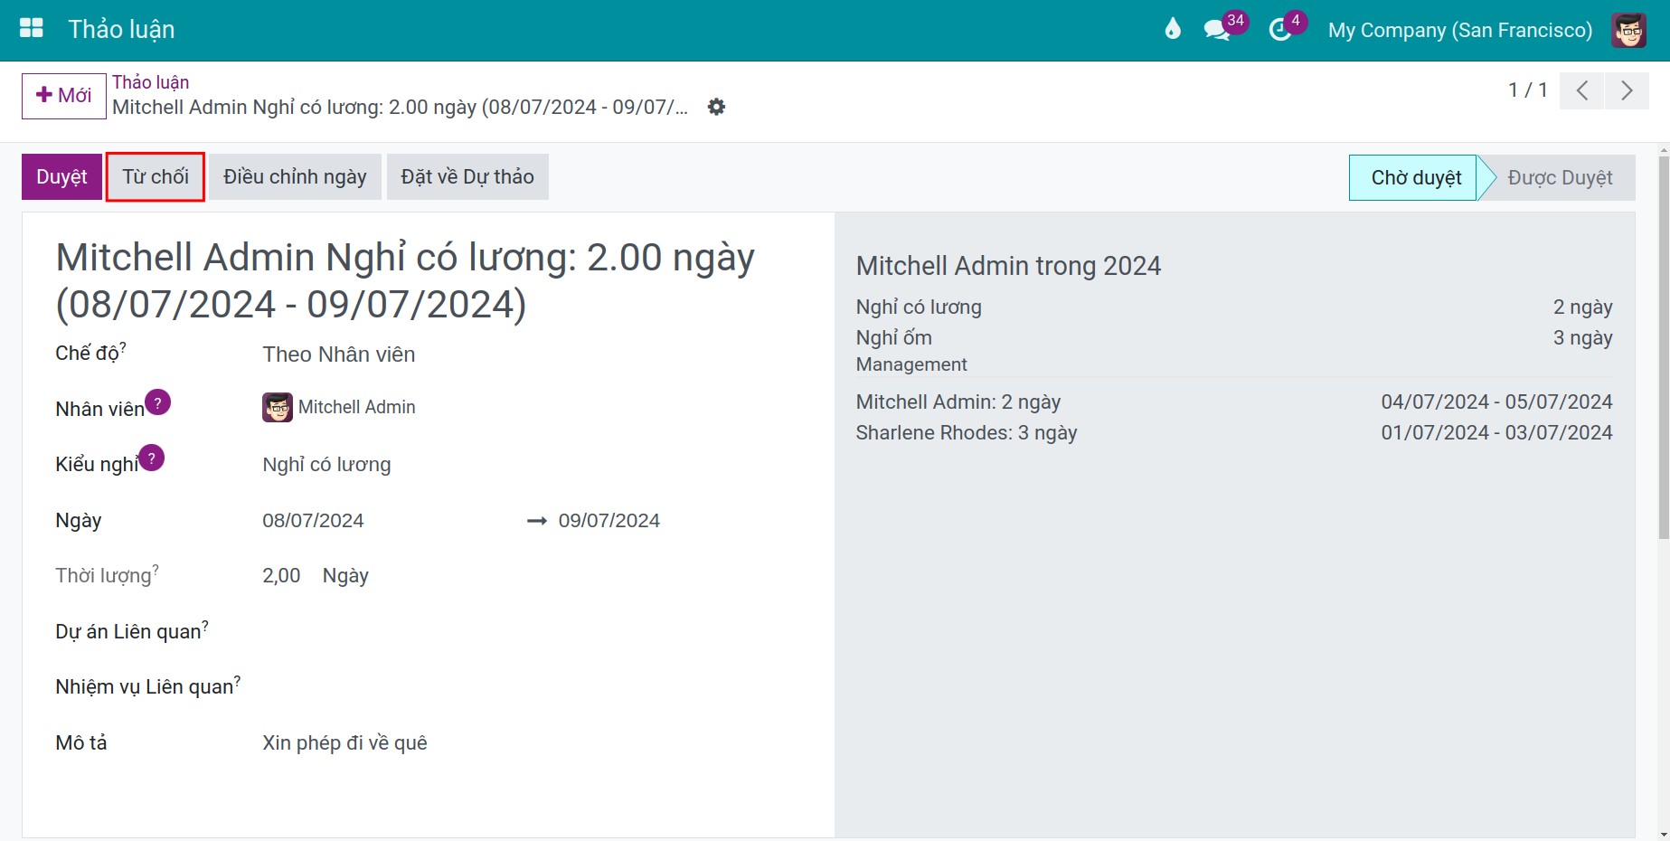Open the Kiểu nghỉ field Nghỉ có lương
Image resolution: width=1670 pixels, height=841 pixels.
pyautogui.click(x=326, y=465)
